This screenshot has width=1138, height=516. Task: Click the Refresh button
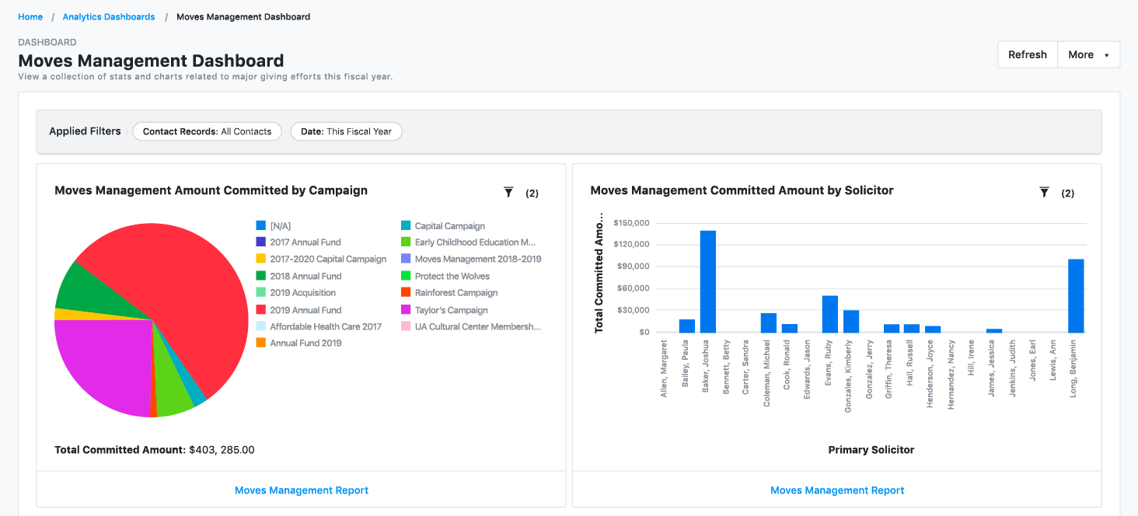tap(1027, 54)
